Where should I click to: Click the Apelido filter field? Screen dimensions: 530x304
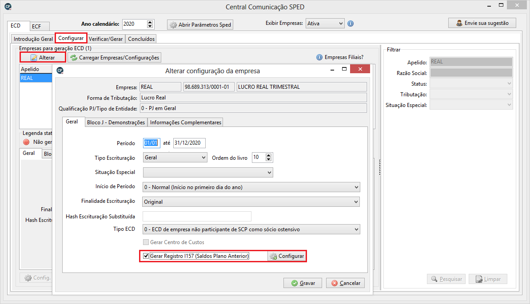pos(471,62)
